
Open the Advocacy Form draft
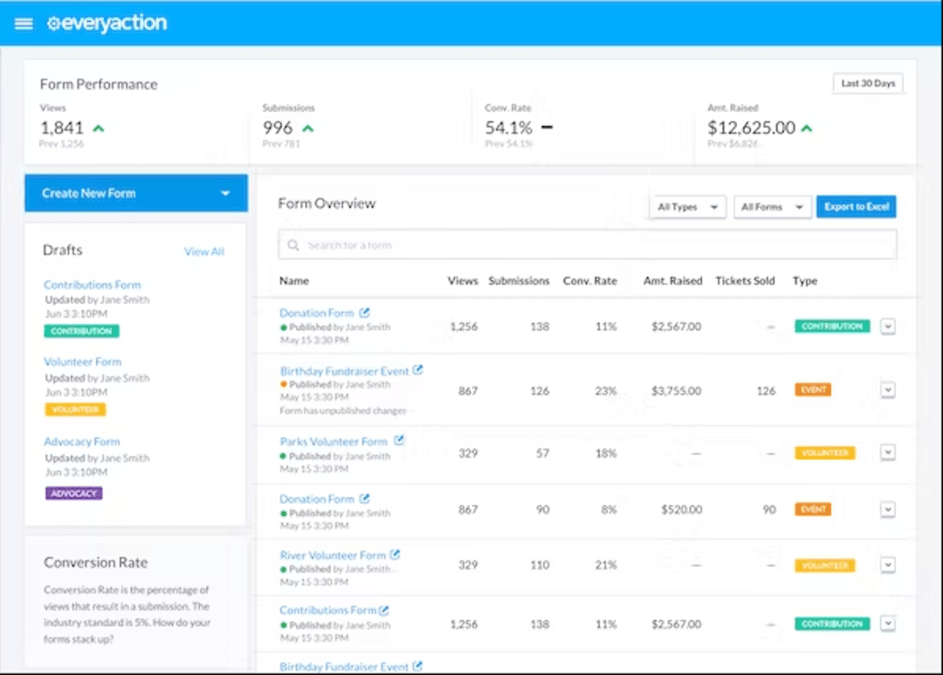tap(81, 441)
